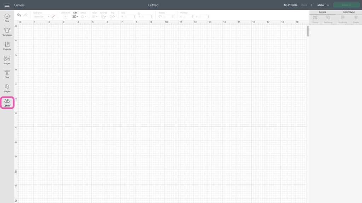The height and width of the screenshot is (203, 362).
Task: Expand the Flip dropdown
Action: tap(113, 17)
